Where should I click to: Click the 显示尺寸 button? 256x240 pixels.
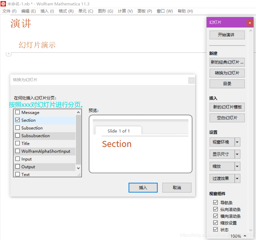point(222,154)
